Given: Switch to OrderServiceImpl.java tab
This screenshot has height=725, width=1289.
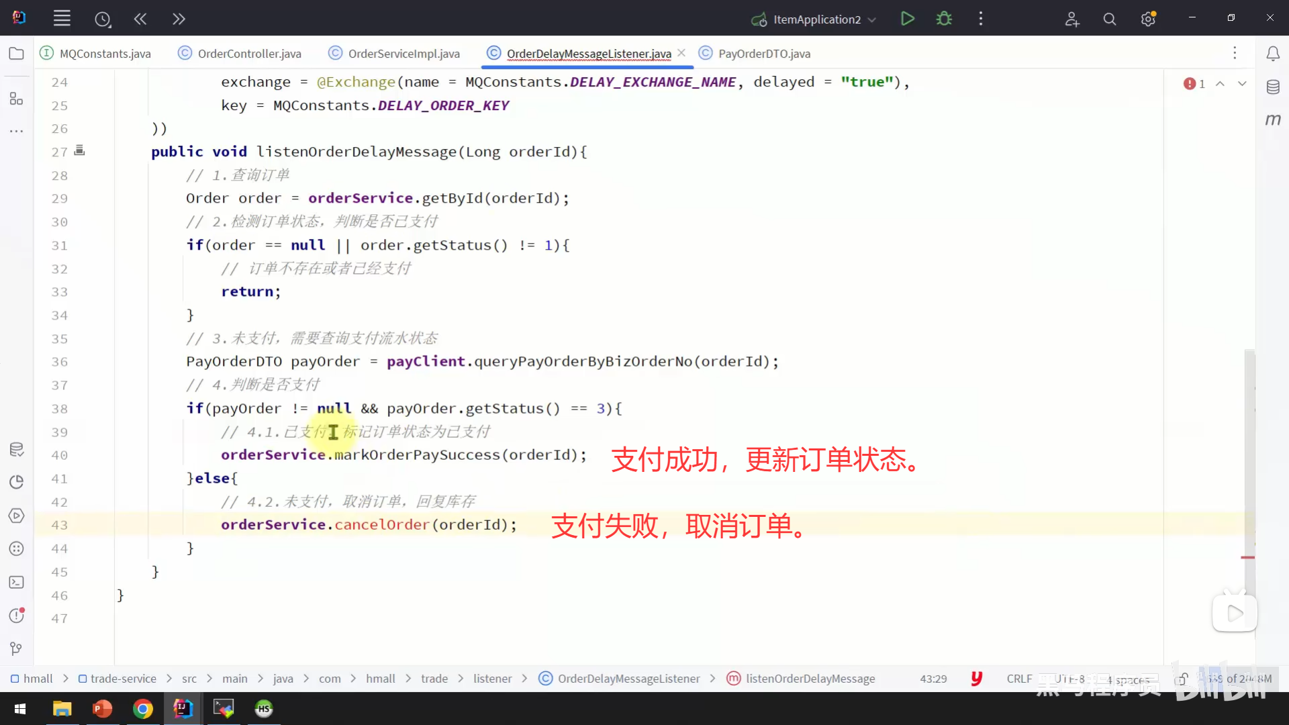Looking at the screenshot, I should coord(403,54).
